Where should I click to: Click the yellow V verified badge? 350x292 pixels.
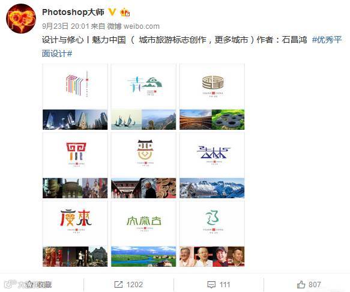(112, 12)
